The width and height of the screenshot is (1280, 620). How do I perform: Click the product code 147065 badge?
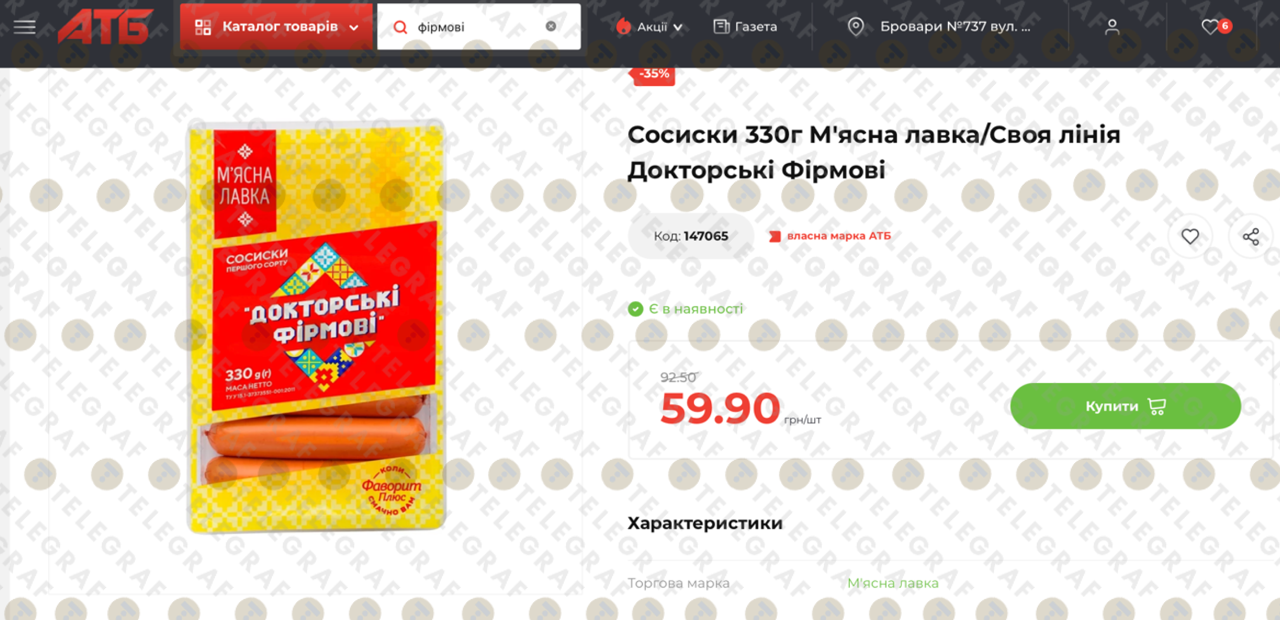tap(691, 236)
